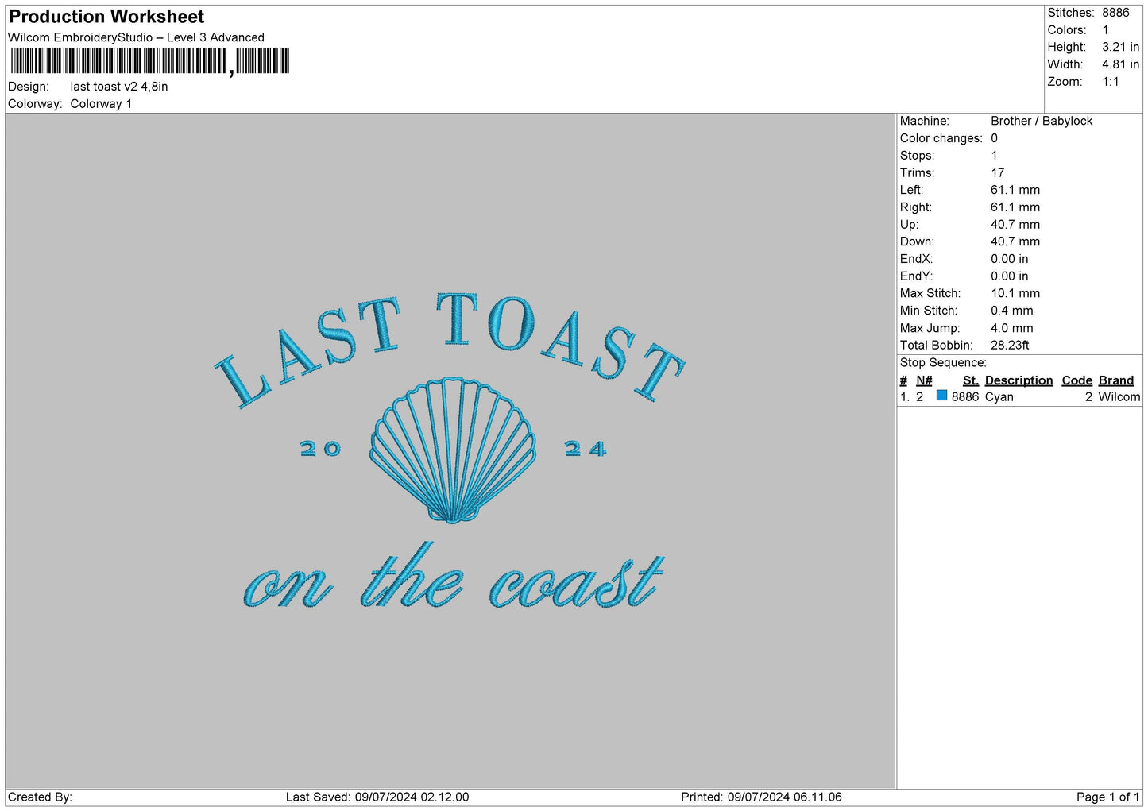The image size is (1148, 811).
Task: Click the 'Brand' column header
Action: [x=1116, y=380]
